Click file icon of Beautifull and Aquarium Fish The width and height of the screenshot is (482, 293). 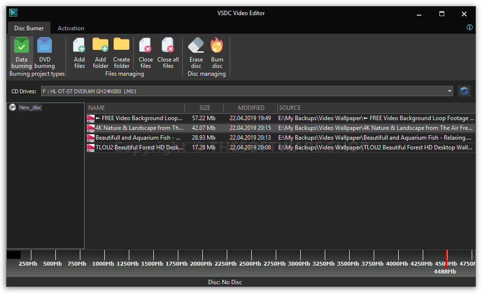[x=90, y=138]
